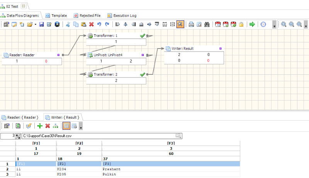The height and width of the screenshot is (178, 309).
Task: Center nodes horizontally
Action: click(x=126, y=24)
